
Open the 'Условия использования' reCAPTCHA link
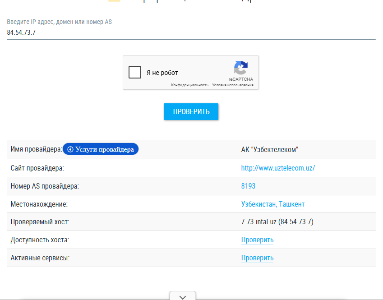pyautogui.click(x=232, y=85)
